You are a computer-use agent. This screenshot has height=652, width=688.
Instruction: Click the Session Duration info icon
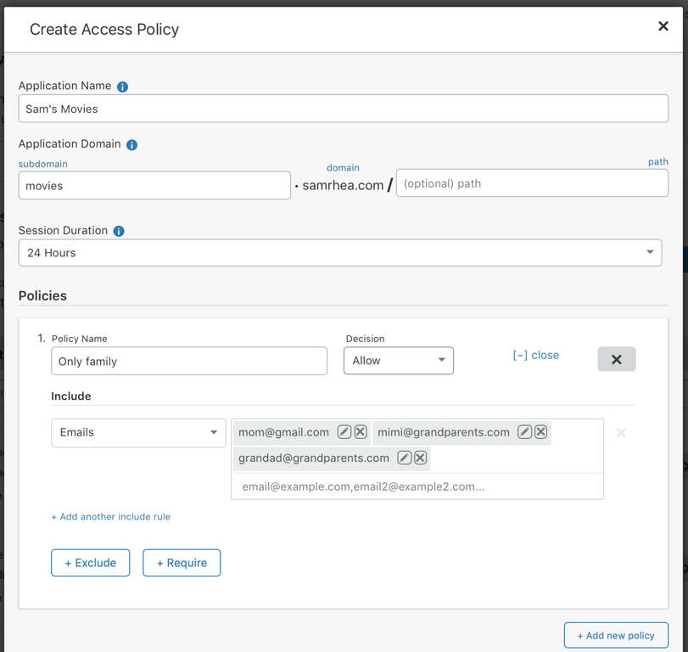pos(119,231)
